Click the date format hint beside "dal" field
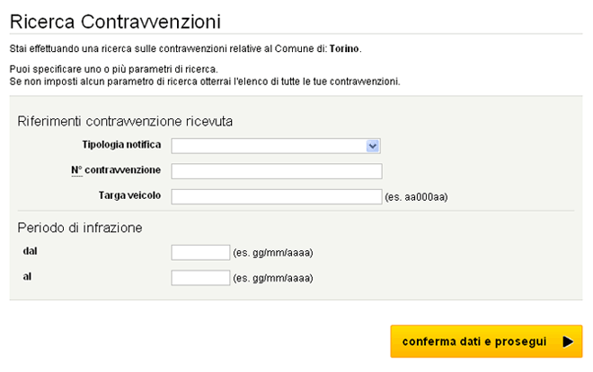This screenshot has width=593, height=372. 273,253
